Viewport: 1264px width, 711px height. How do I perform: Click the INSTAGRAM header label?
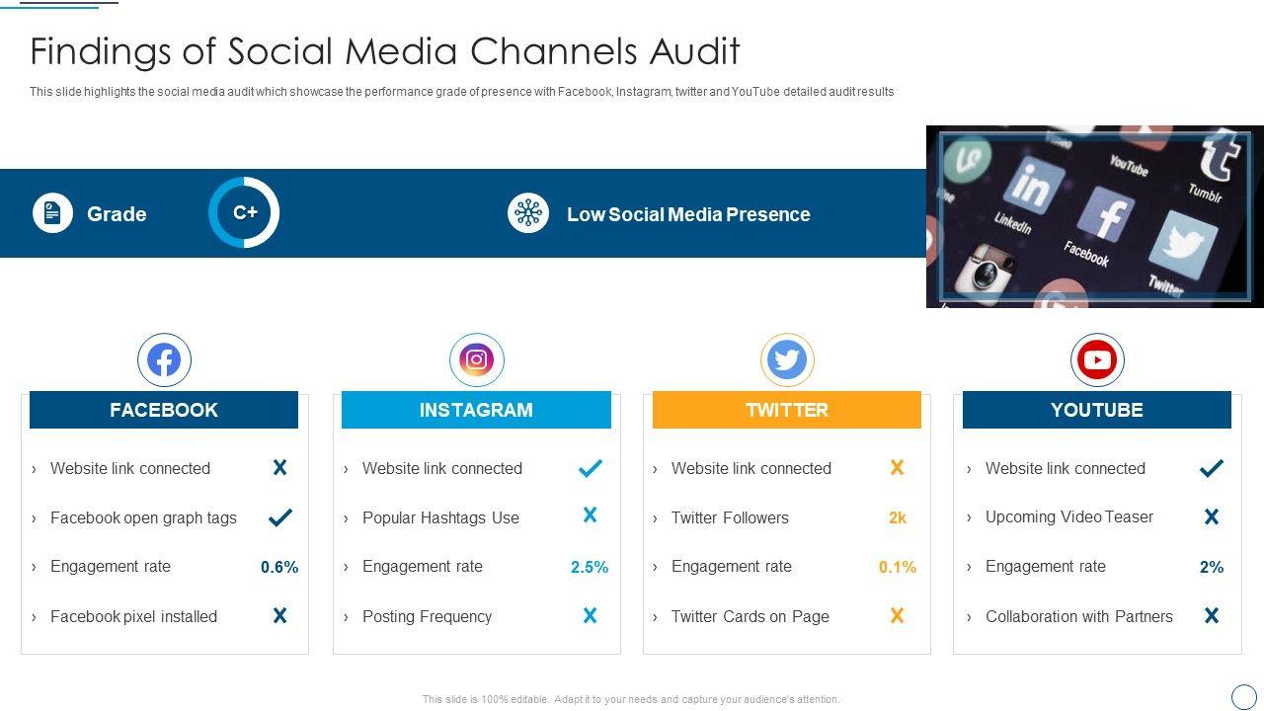pyautogui.click(x=476, y=410)
